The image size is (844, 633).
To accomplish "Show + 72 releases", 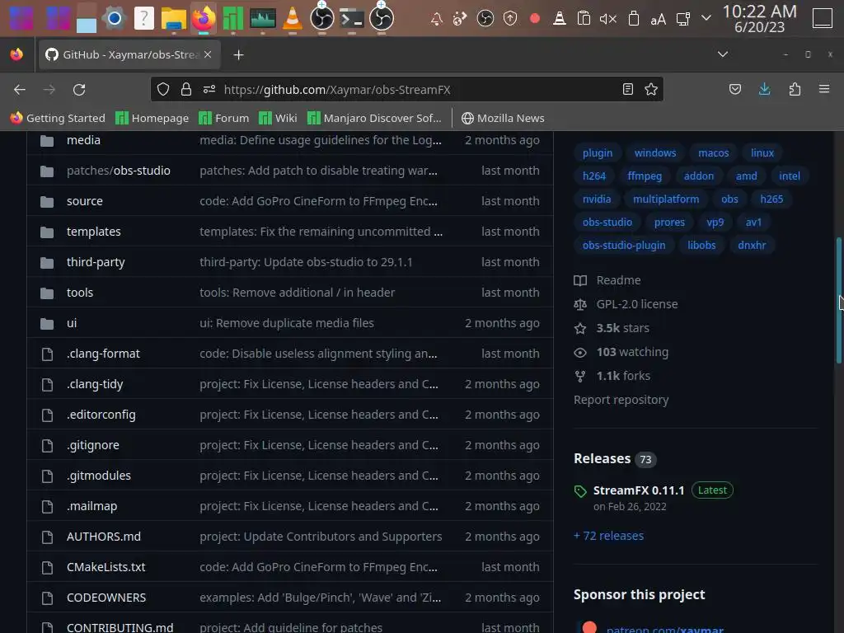I will coord(609,536).
